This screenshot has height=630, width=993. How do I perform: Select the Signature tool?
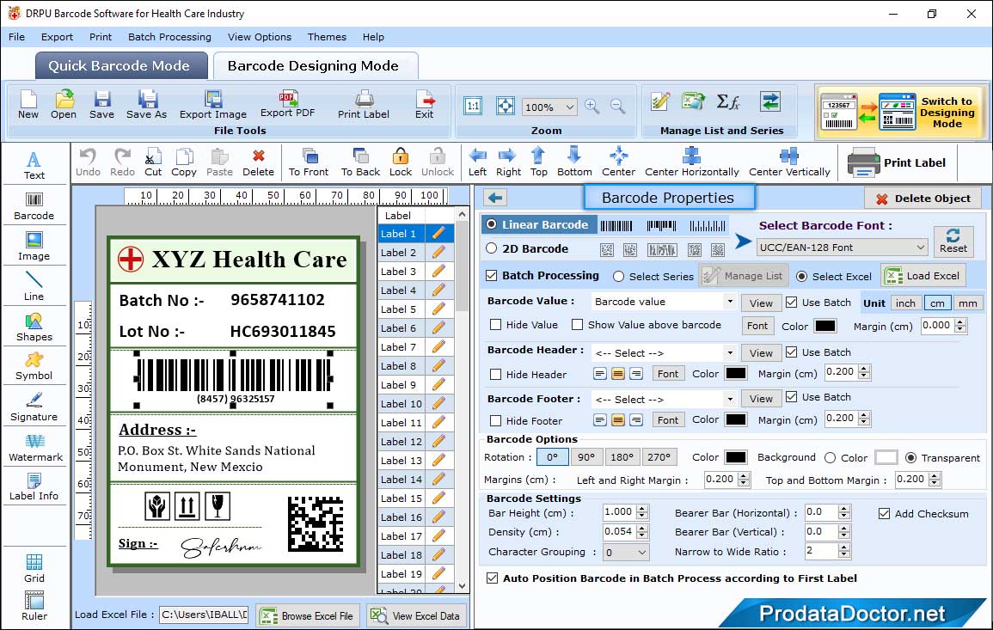(34, 407)
